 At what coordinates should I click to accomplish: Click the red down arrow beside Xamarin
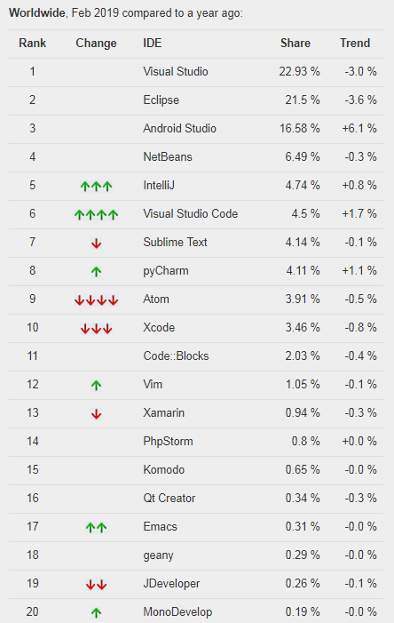click(96, 414)
